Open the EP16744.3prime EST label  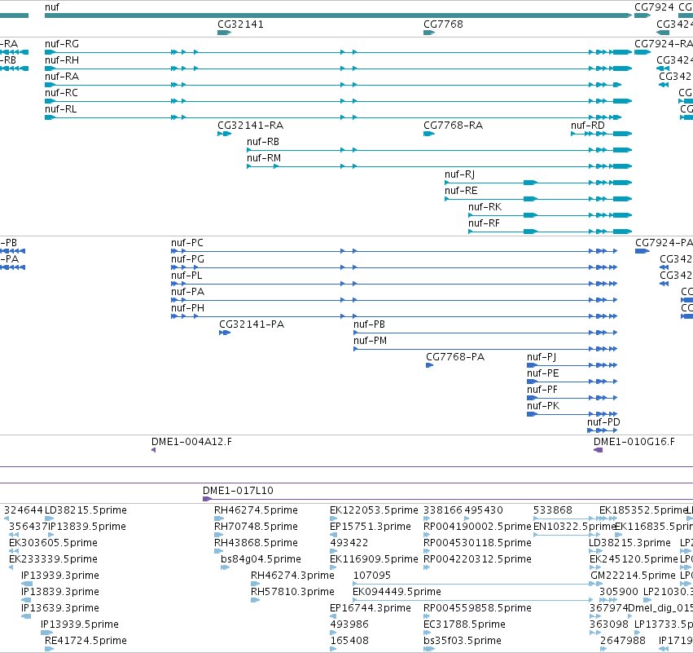[371, 608]
